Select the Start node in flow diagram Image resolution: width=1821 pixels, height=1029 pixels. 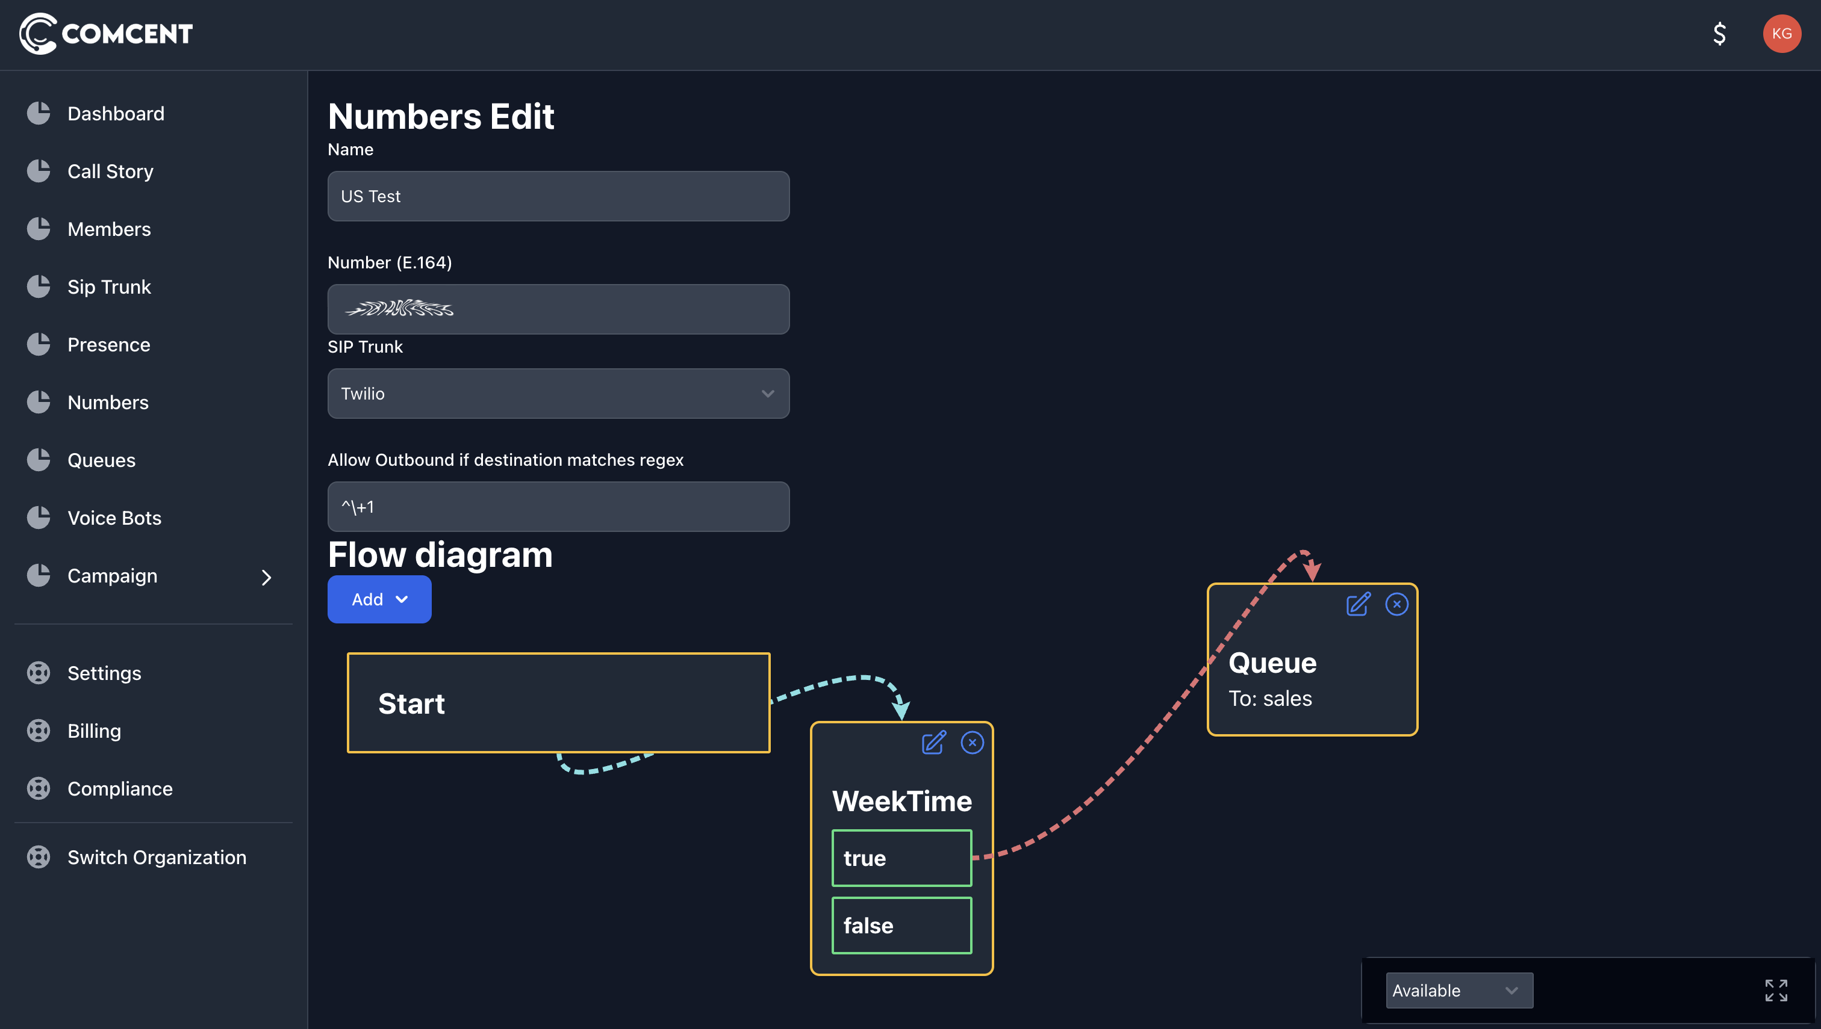(x=558, y=702)
